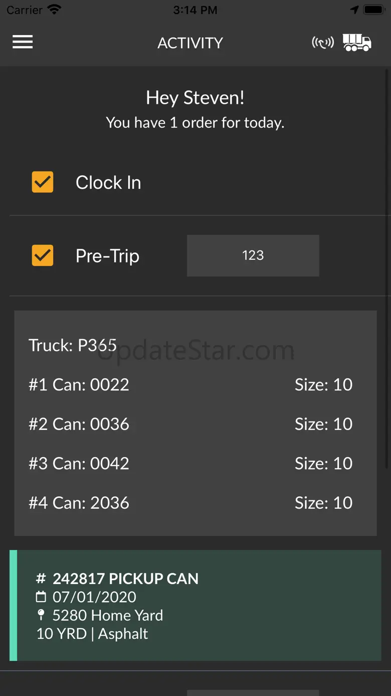Tap the hash icon beside order 242817
Screen dimensions: 391x696
(41, 579)
